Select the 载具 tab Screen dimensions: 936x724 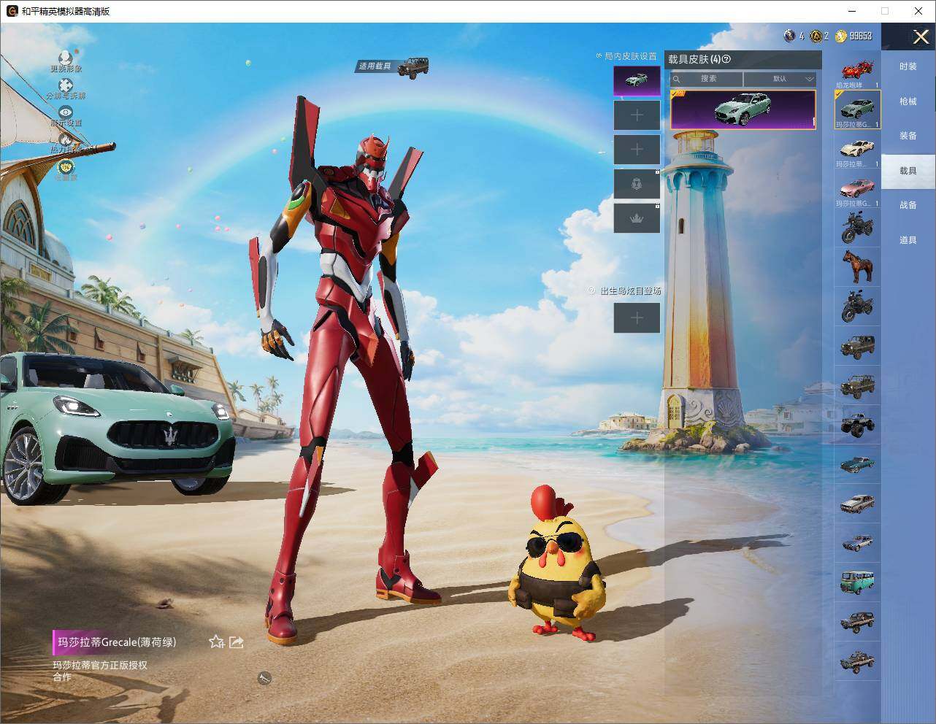908,171
